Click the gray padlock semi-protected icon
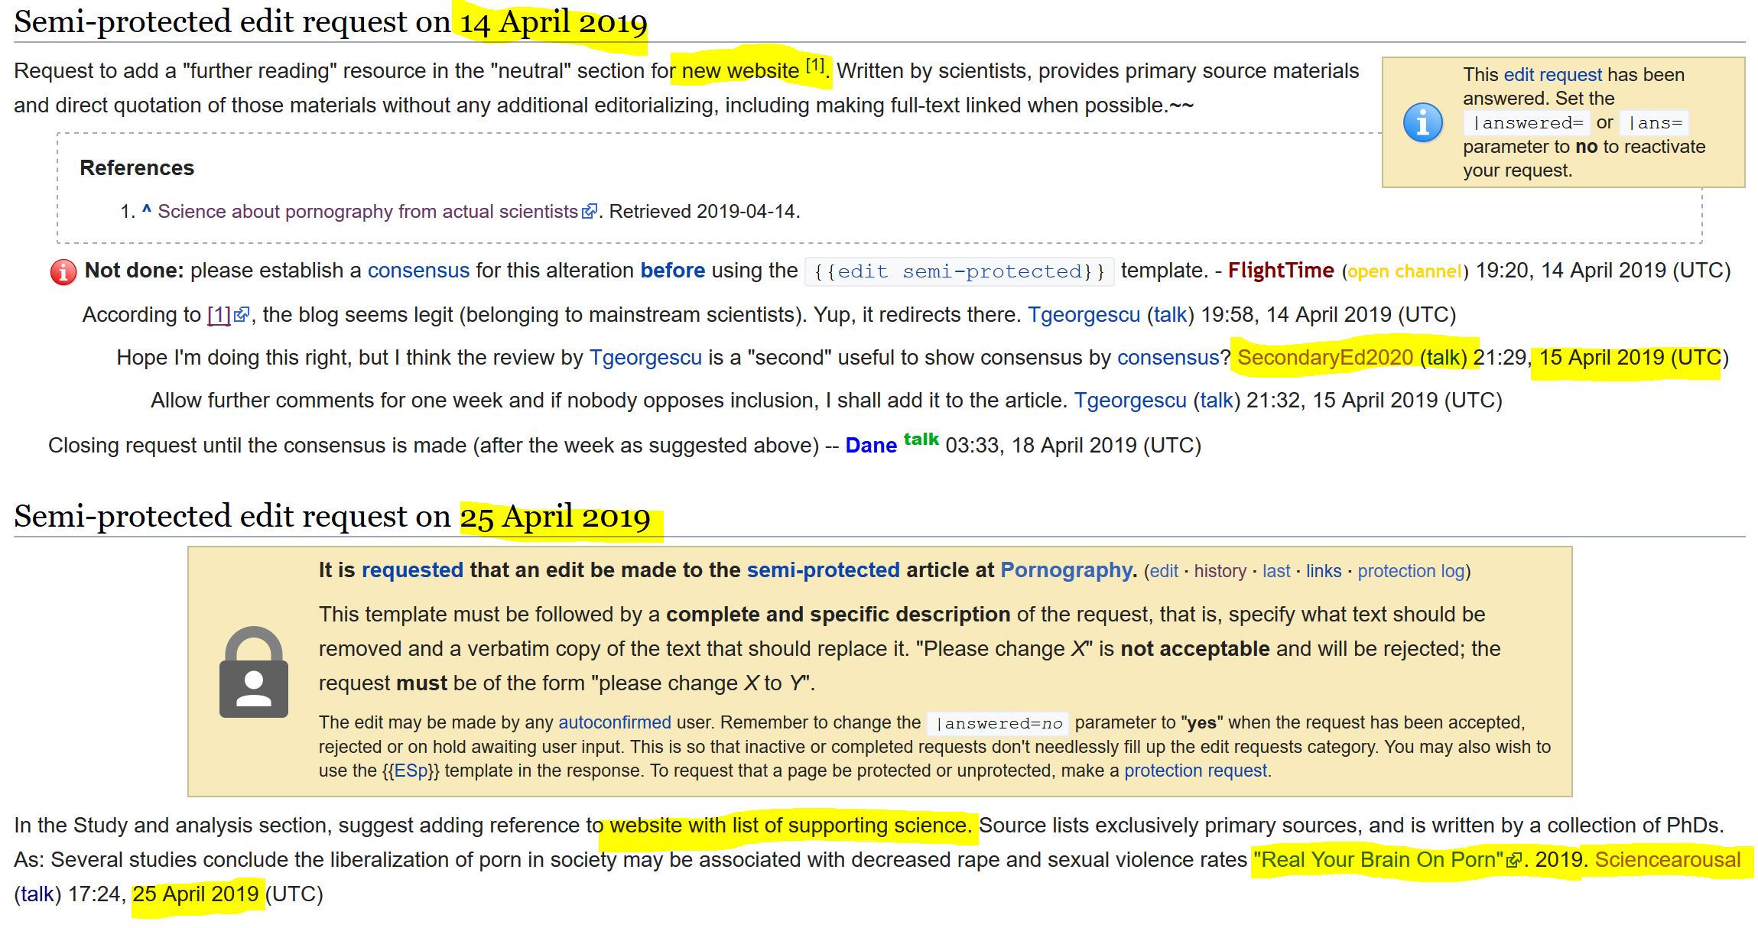Screen dimensions: 1758x928 pyautogui.click(x=254, y=673)
